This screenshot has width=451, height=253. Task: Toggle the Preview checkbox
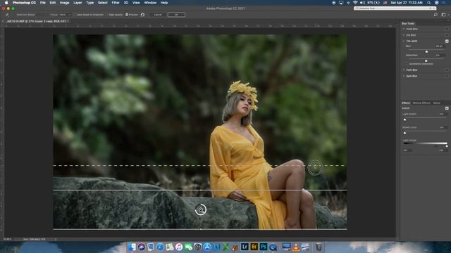[x=127, y=15]
